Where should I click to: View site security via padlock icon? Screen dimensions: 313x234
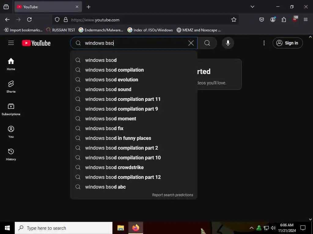point(66,20)
